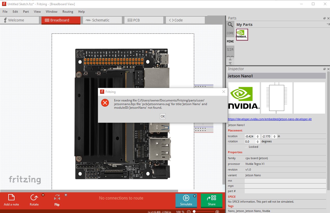Expand the Simulate options dropdown arrow

(x=195, y=196)
